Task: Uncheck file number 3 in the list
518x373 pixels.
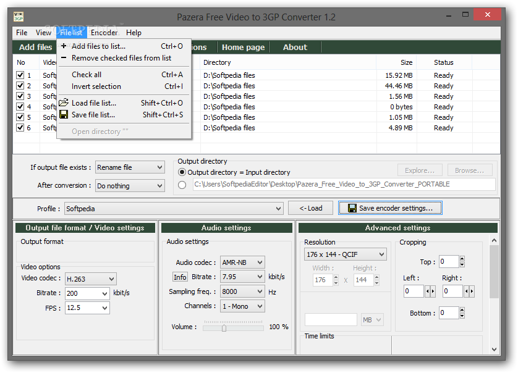Action: click(x=20, y=96)
